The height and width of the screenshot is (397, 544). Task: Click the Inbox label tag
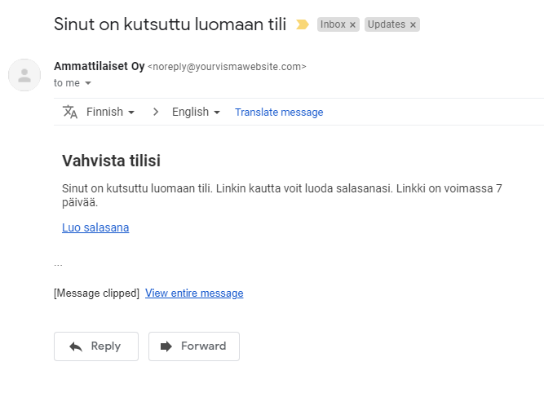333,24
